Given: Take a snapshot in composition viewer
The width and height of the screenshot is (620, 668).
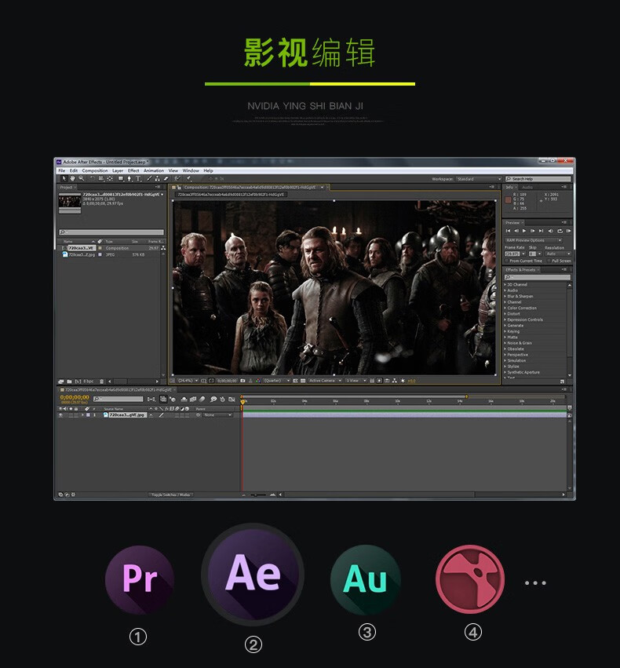Looking at the screenshot, I should point(243,381).
